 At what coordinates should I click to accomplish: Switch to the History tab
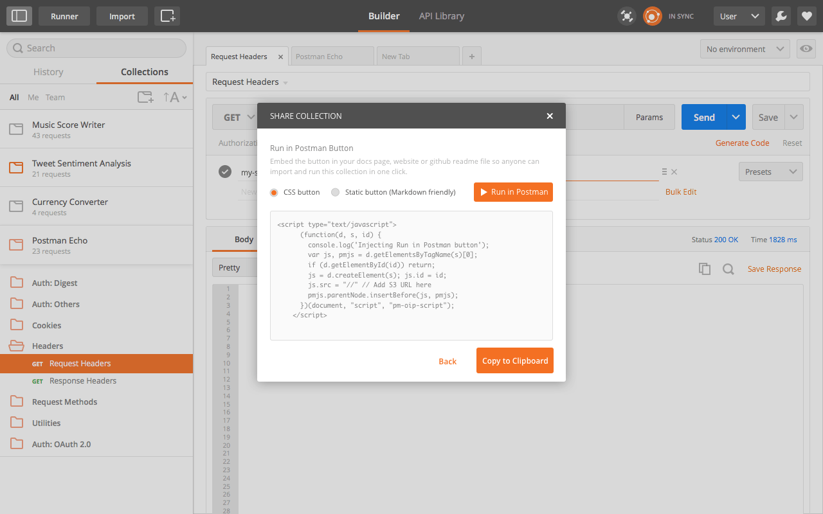(48, 72)
